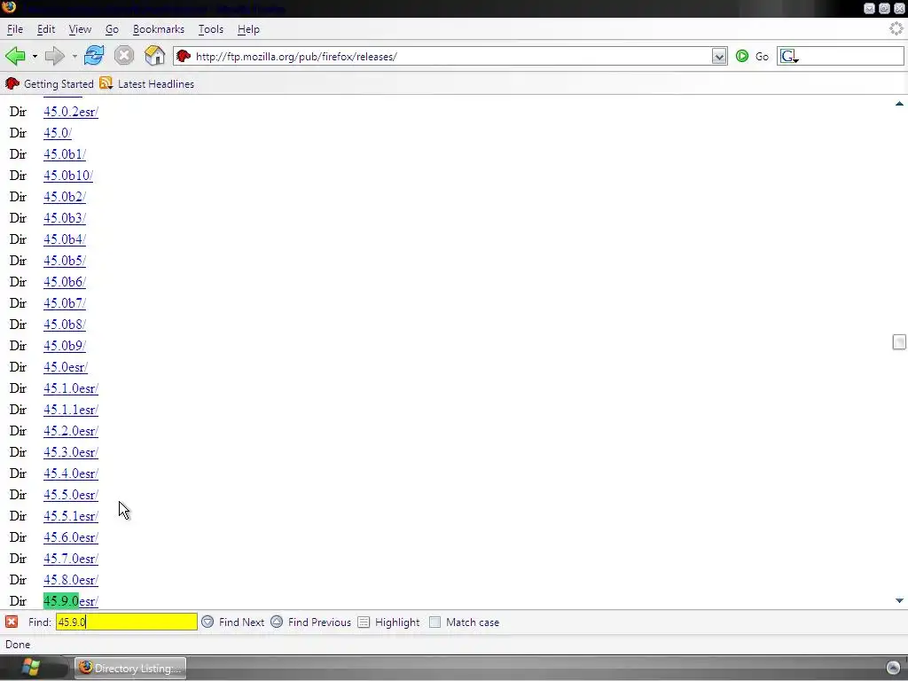Open the Help menu
Viewport: 908px width, 681px height.
point(248,29)
